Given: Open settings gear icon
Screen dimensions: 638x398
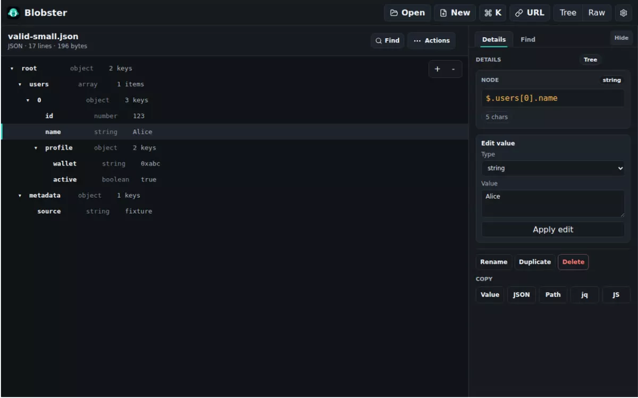Looking at the screenshot, I should (624, 13).
